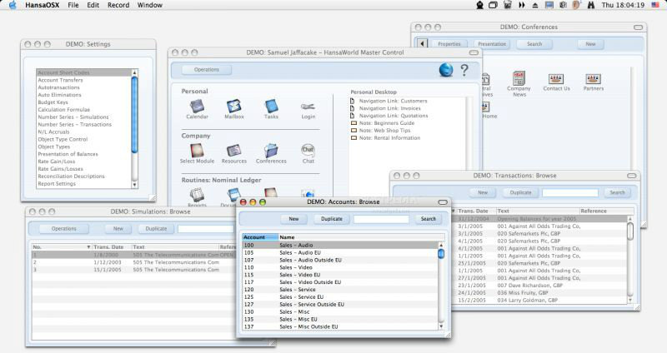Select Report Settings in Settings list
667x353 pixels.
(x=84, y=183)
